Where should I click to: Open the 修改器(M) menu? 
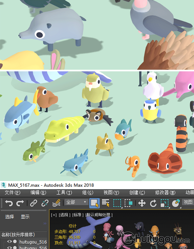pos(165,192)
